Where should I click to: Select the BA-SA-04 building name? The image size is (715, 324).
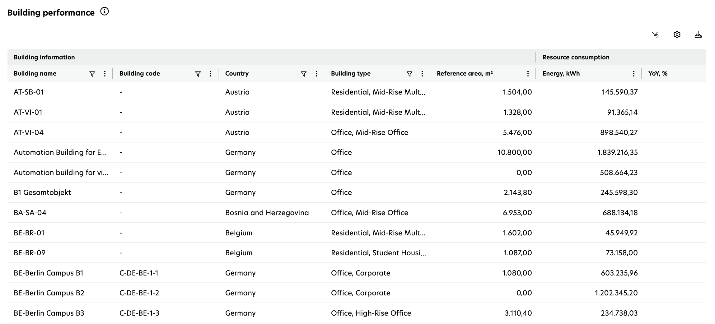pos(30,213)
